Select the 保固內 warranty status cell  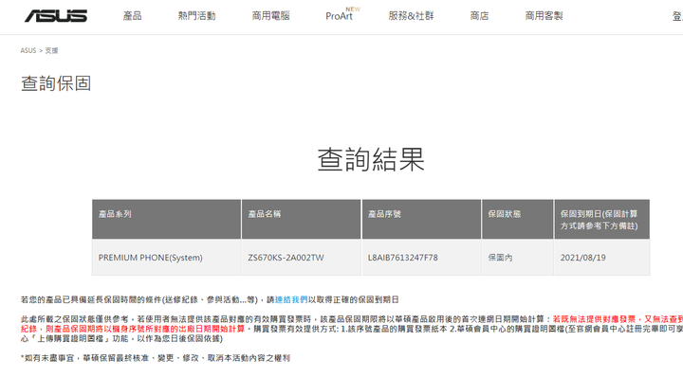click(x=518, y=258)
